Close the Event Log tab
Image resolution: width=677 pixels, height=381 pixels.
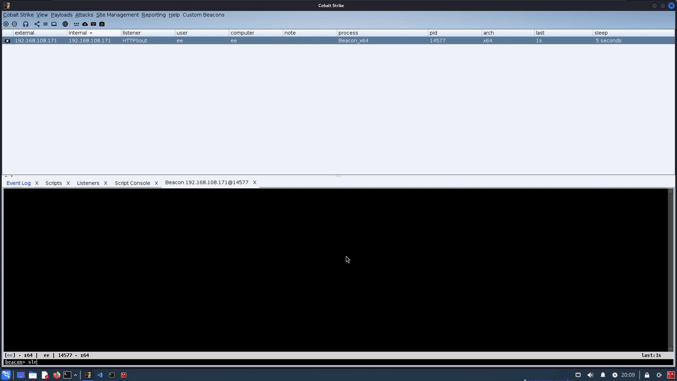36,183
